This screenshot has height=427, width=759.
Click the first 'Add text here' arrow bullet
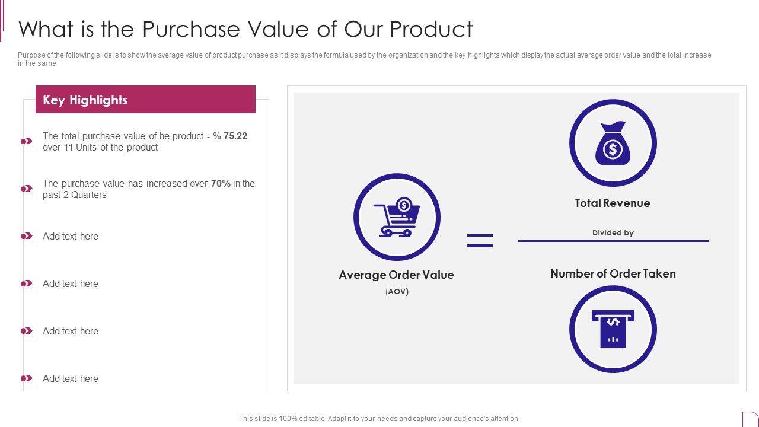(x=27, y=236)
